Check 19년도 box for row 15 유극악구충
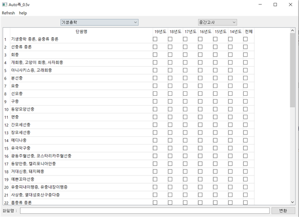Screen dimensions: 299x217 (x=155, y=148)
